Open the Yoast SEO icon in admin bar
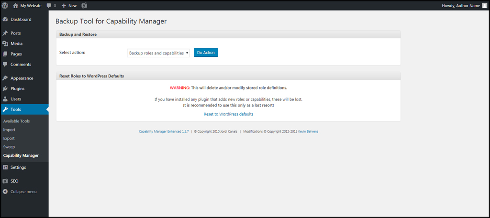This screenshot has height=218, width=490. 84,6
